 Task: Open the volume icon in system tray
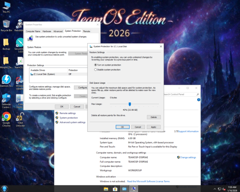224,189
